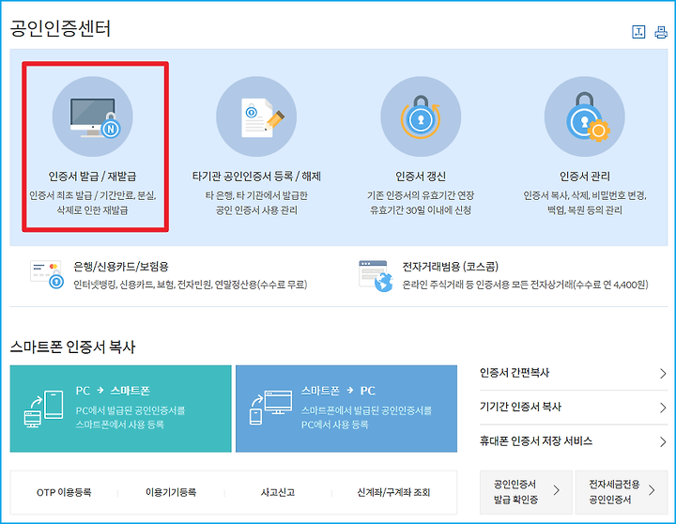Click 전자세금전용 공인인증서 button
The width and height of the screenshot is (676, 524).
pyautogui.click(x=622, y=492)
